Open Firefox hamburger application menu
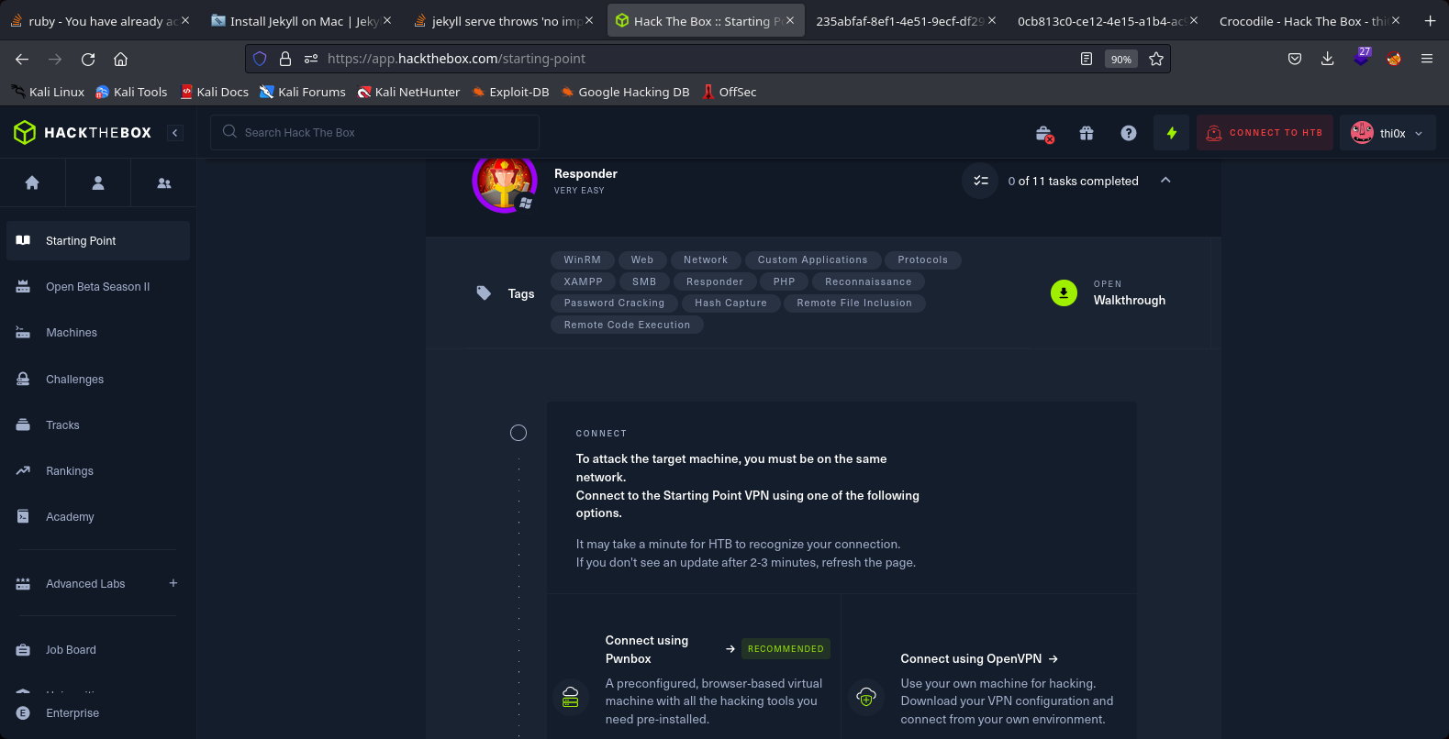This screenshot has width=1449, height=739. [x=1427, y=59]
